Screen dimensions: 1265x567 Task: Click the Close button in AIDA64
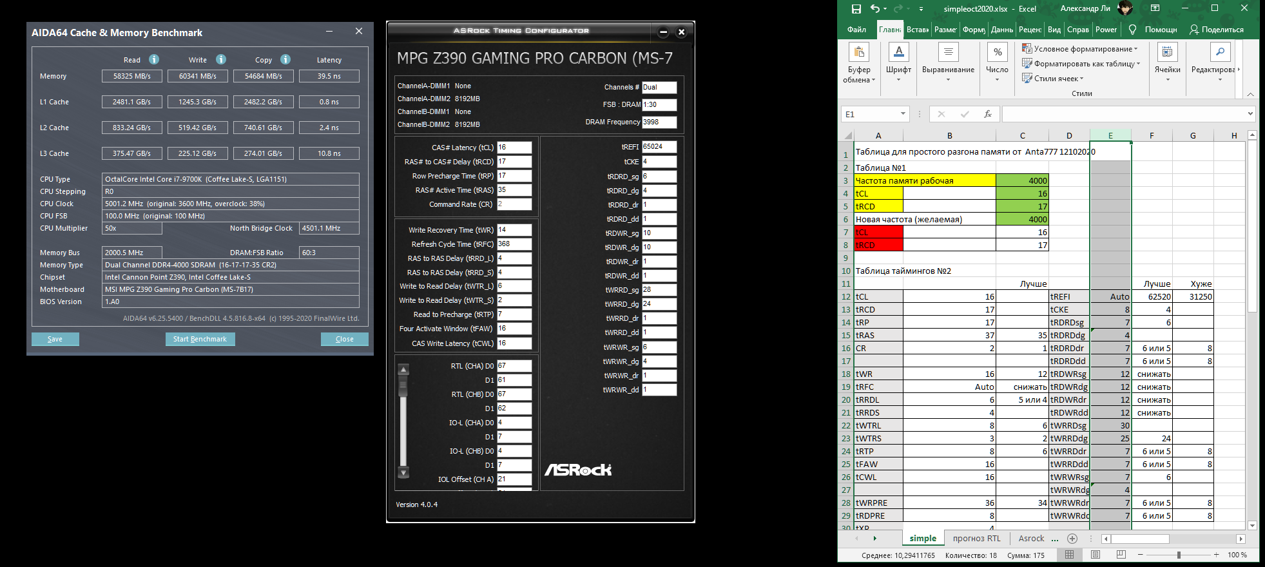pyautogui.click(x=345, y=339)
